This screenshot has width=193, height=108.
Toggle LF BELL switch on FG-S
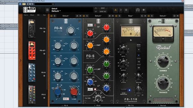pos(90,89)
